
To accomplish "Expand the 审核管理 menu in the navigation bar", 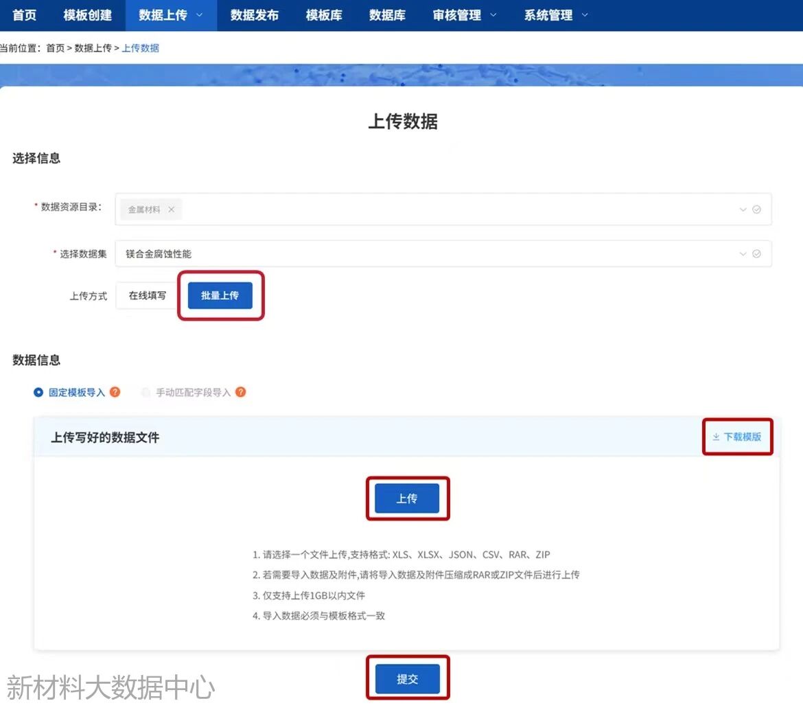I will click(x=464, y=15).
